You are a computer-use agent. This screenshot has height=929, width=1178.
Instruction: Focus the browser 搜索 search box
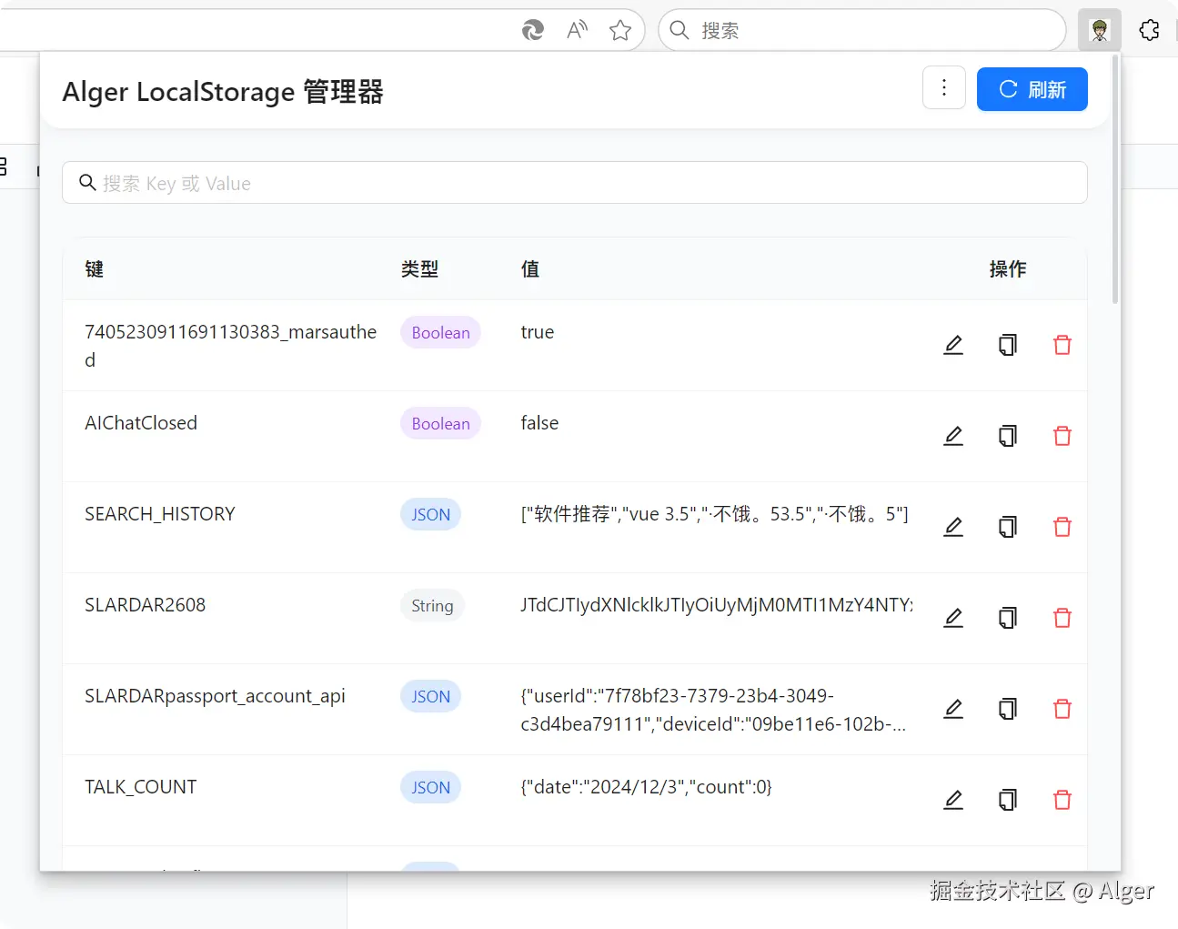862,30
